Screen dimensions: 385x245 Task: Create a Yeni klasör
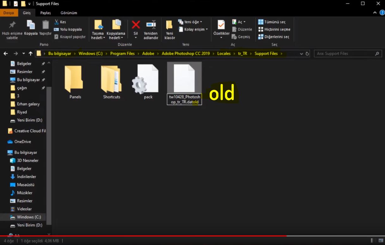(x=170, y=30)
